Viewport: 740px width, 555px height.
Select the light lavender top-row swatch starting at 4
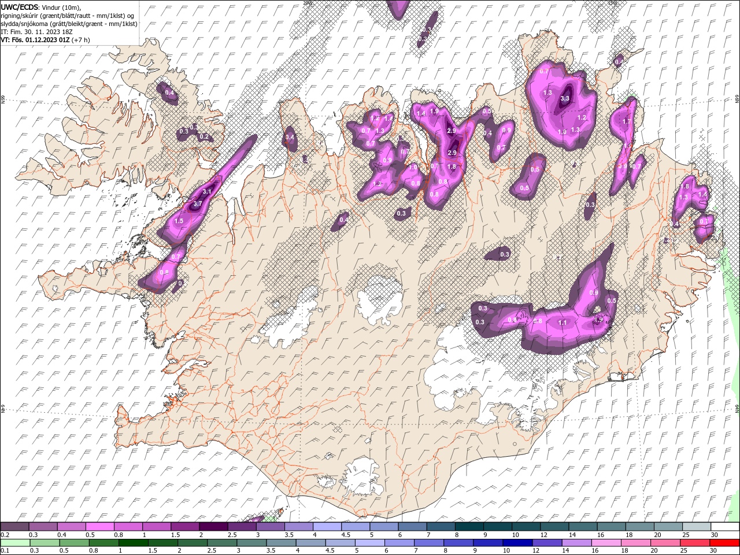327,527
